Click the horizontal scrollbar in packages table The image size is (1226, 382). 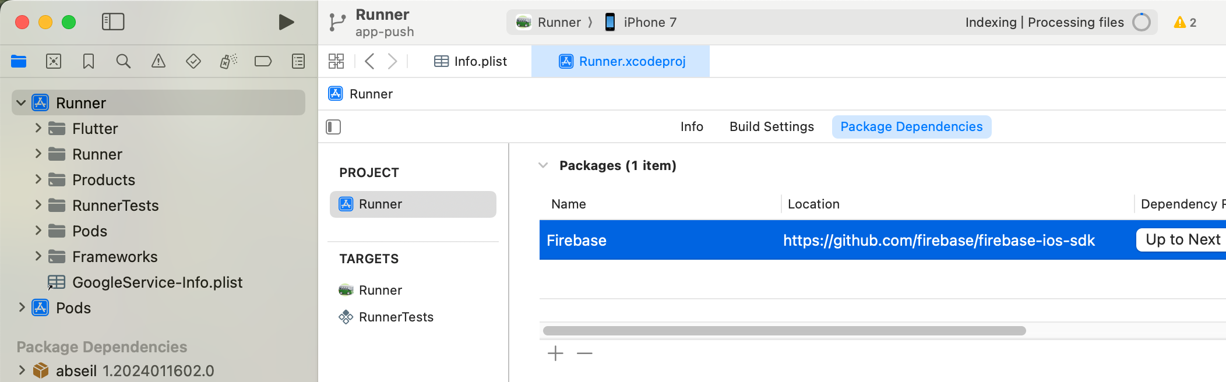point(784,331)
